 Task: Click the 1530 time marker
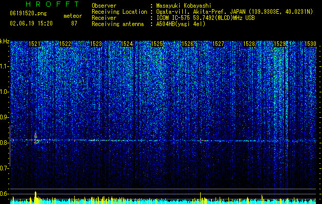(x=310, y=44)
